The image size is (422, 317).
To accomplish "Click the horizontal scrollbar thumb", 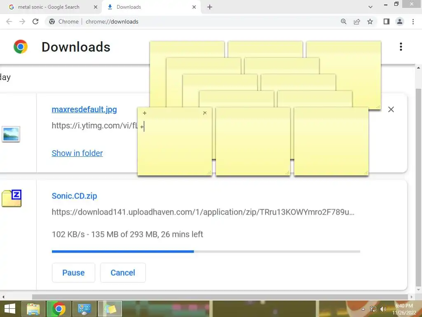I will (x=220, y=297).
